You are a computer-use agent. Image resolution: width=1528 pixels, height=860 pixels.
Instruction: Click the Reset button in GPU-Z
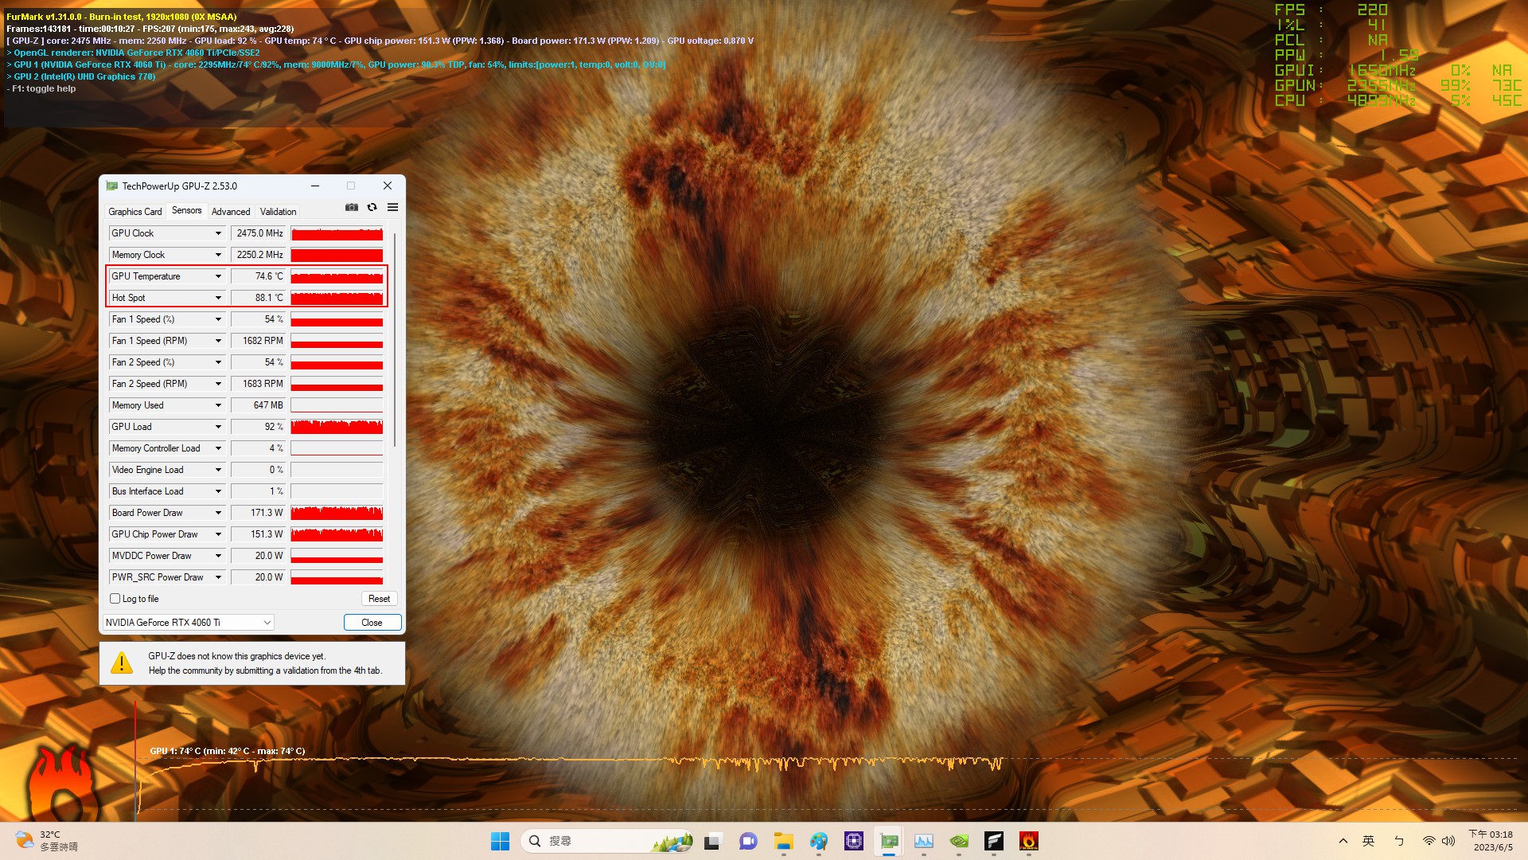[x=379, y=599]
